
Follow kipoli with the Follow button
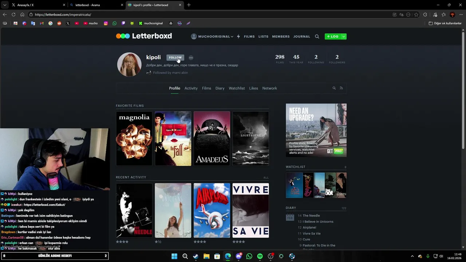tap(175, 57)
